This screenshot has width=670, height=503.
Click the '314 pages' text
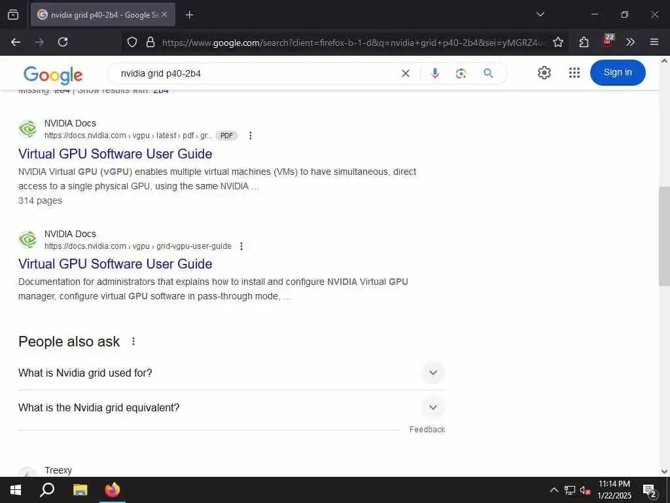click(x=40, y=200)
